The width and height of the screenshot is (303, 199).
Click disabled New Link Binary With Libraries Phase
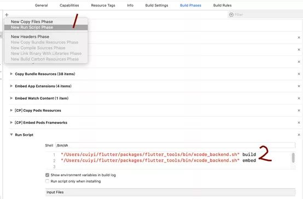click(x=46, y=53)
